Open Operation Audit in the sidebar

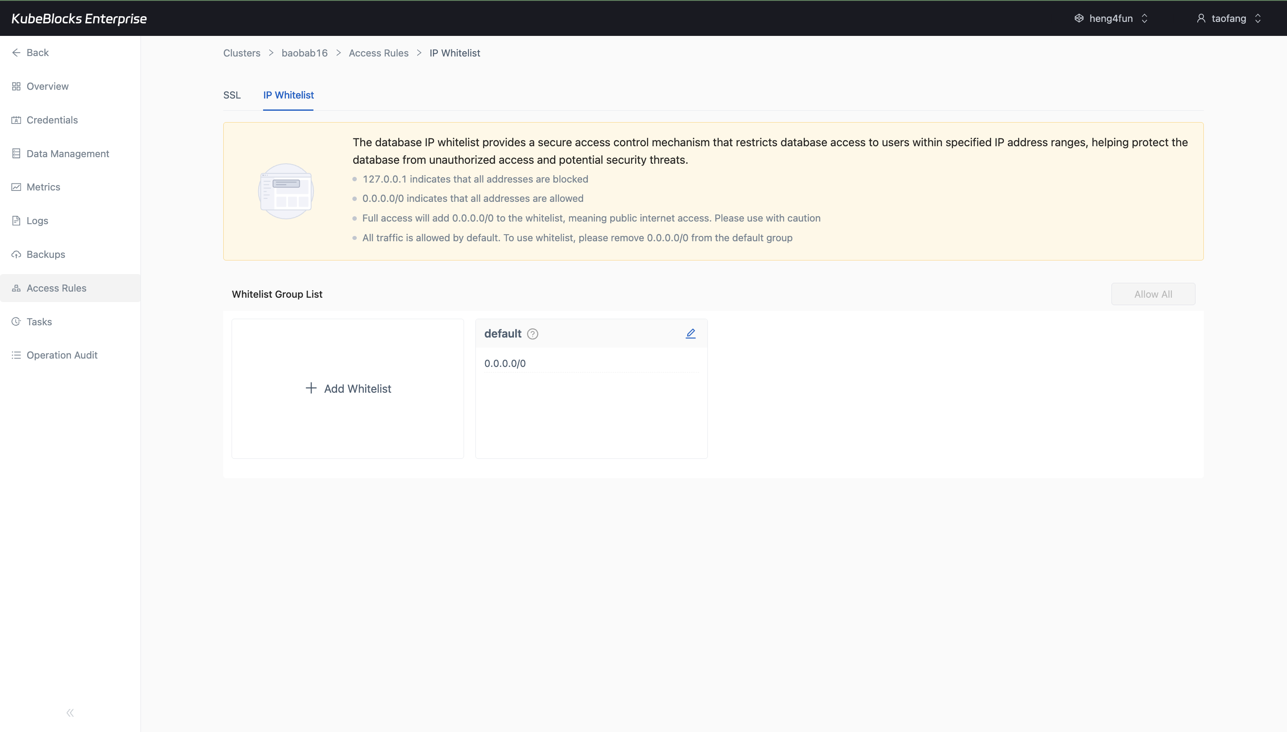(x=70, y=355)
